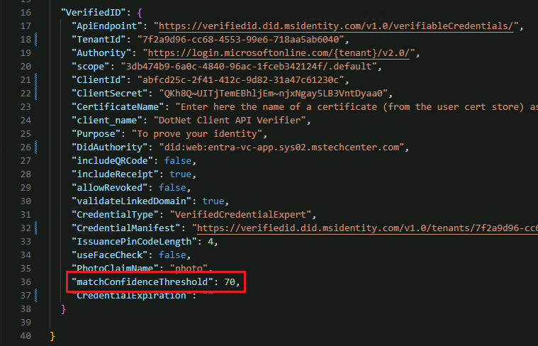Screen dimensions: 538x346
Task: Click the matchConfidenceThreshold value 70
Action: [x=231, y=282]
